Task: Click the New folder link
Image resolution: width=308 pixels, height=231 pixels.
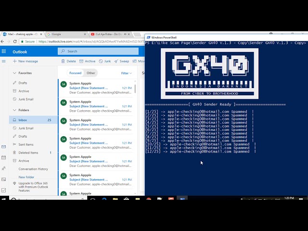Action: (x=26, y=177)
